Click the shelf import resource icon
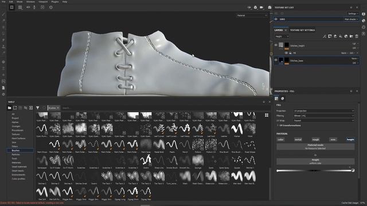The width and height of the screenshot is (367, 206). coord(31,108)
